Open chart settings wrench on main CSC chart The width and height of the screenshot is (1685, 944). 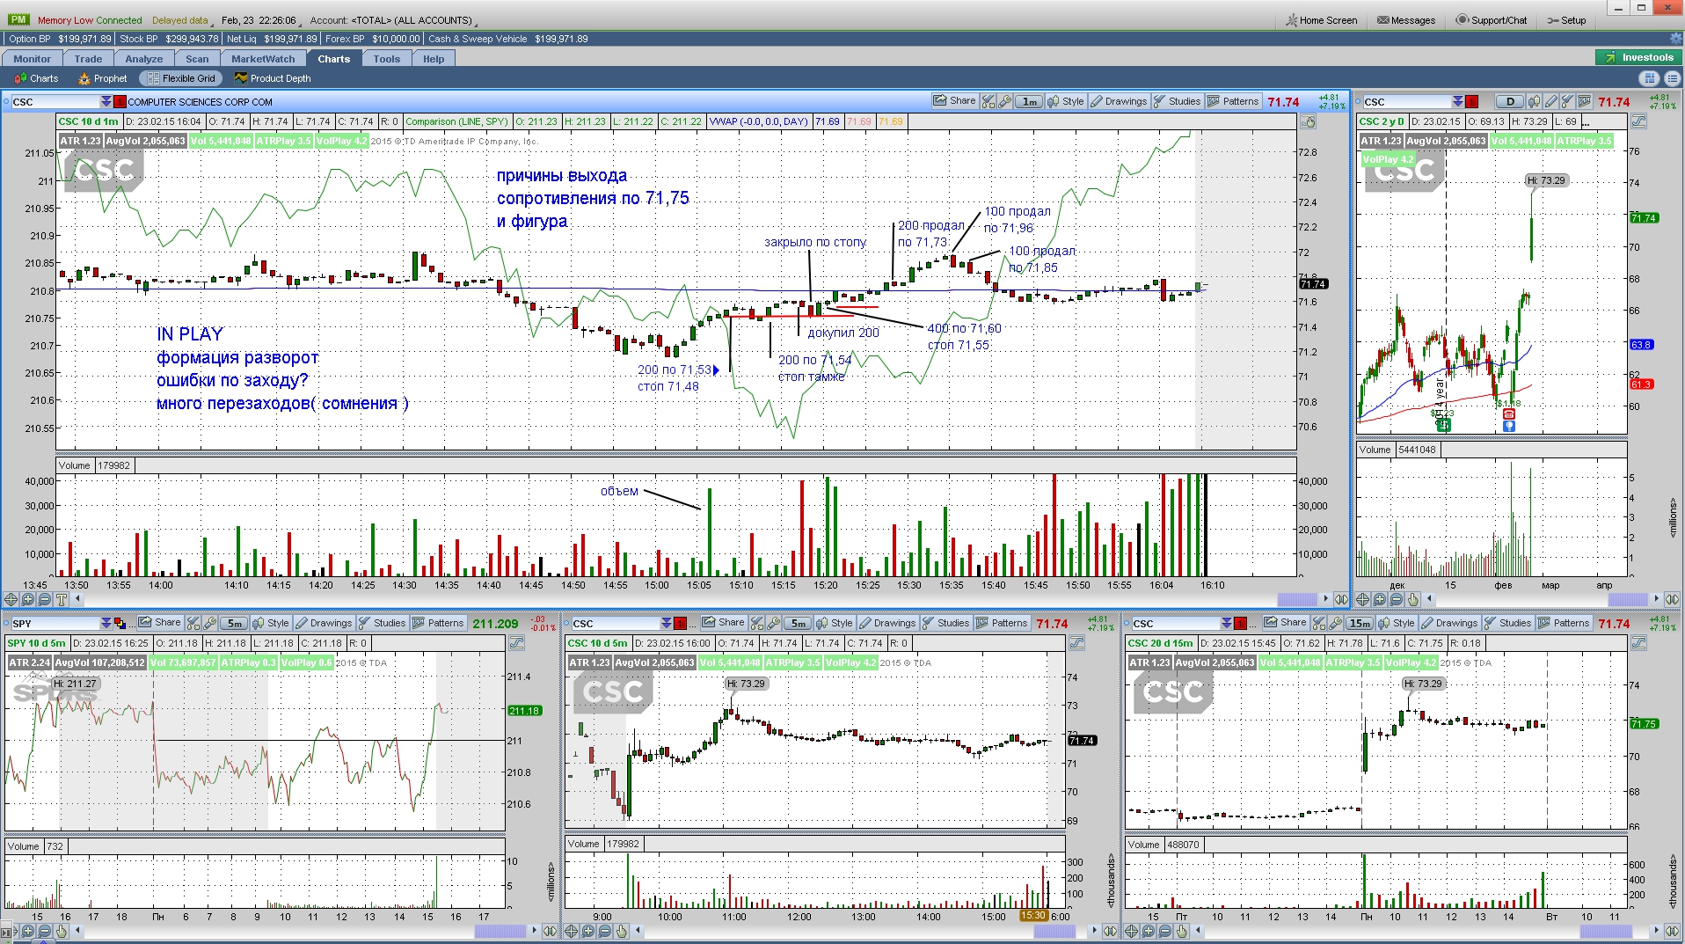[1005, 101]
